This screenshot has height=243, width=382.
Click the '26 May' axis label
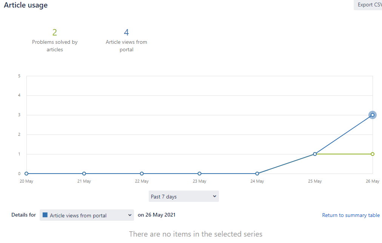tap(372, 181)
